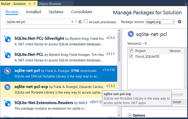
Task: Click the Droid_SQLiteDB project name
Action: pos(147,56)
